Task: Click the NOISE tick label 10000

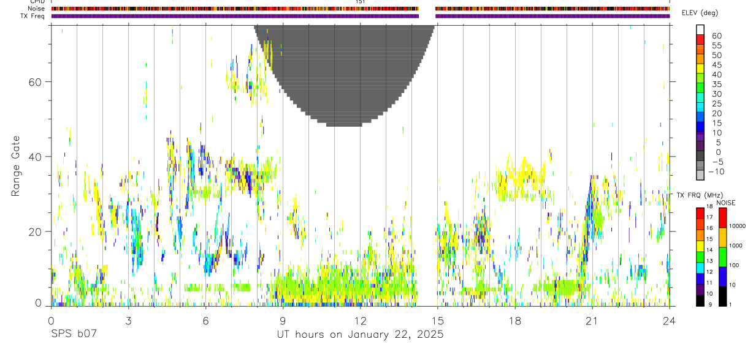Action: [736, 226]
